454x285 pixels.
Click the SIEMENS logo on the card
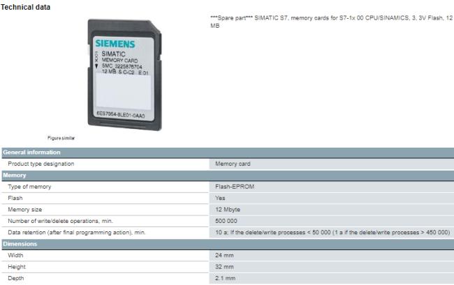coord(121,43)
